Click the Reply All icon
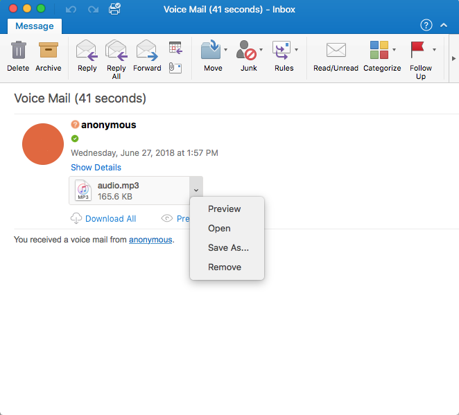The height and width of the screenshot is (415, 459). pyautogui.click(x=116, y=52)
